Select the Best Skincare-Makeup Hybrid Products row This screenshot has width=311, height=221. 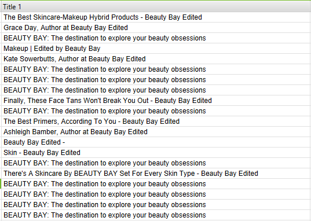pyautogui.click(x=156, y=17)
